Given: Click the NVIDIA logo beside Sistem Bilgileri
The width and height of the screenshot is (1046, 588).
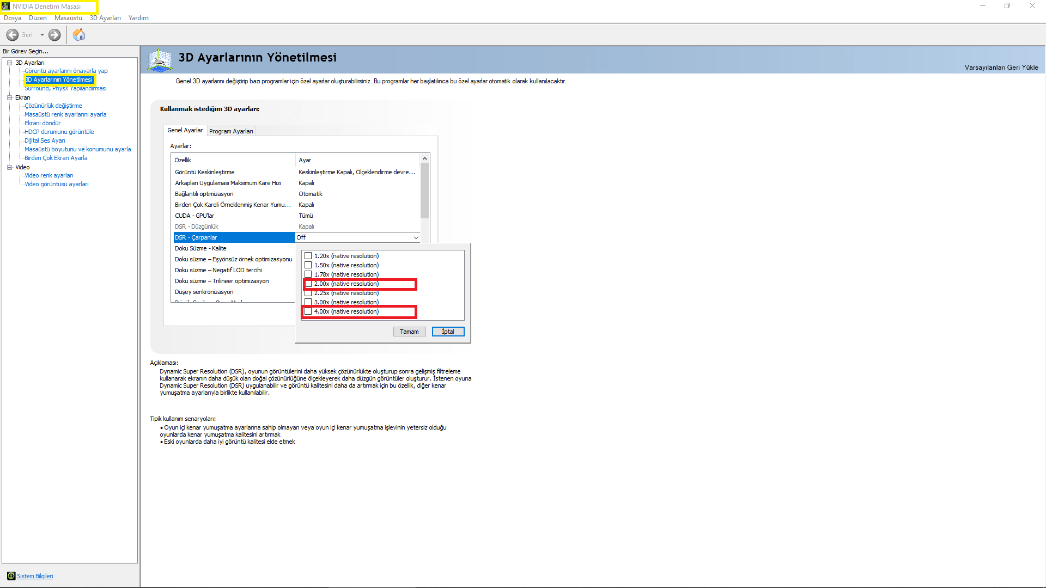Looking at the screenshot, I should pos(11,576).
